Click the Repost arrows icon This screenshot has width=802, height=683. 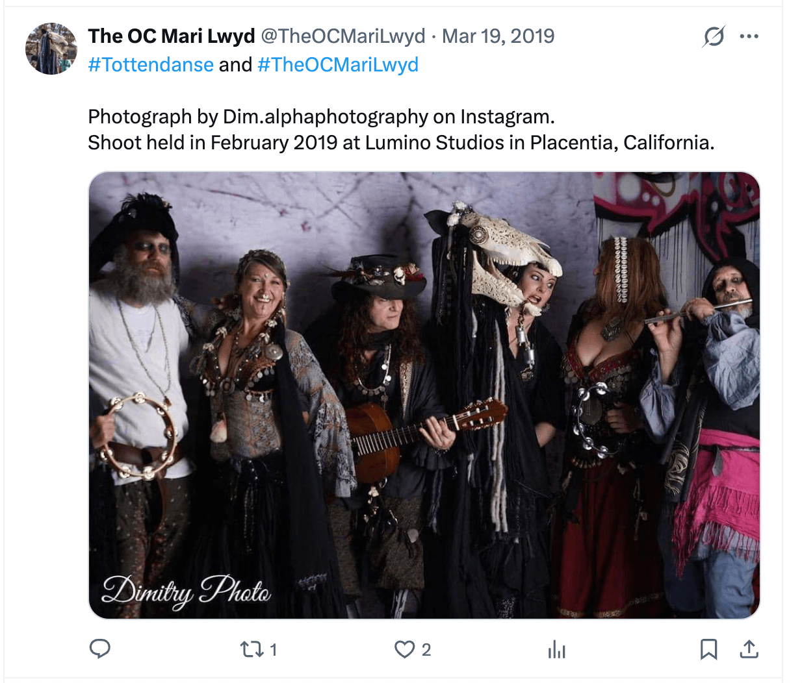(x=251, y=649)
